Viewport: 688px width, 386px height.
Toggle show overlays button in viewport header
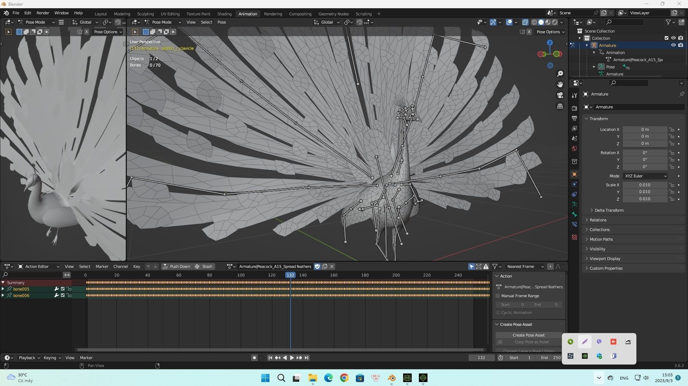pos(509,22)
